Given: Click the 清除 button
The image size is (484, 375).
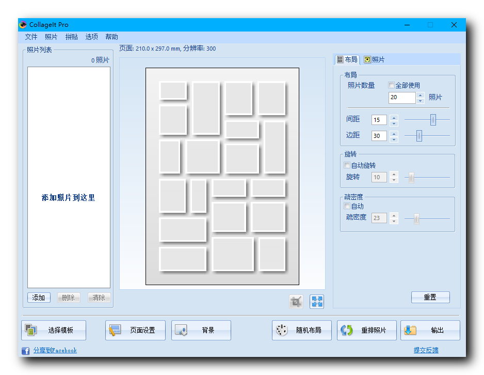Looking at the screenshot, I should click(x=99, y=298).
